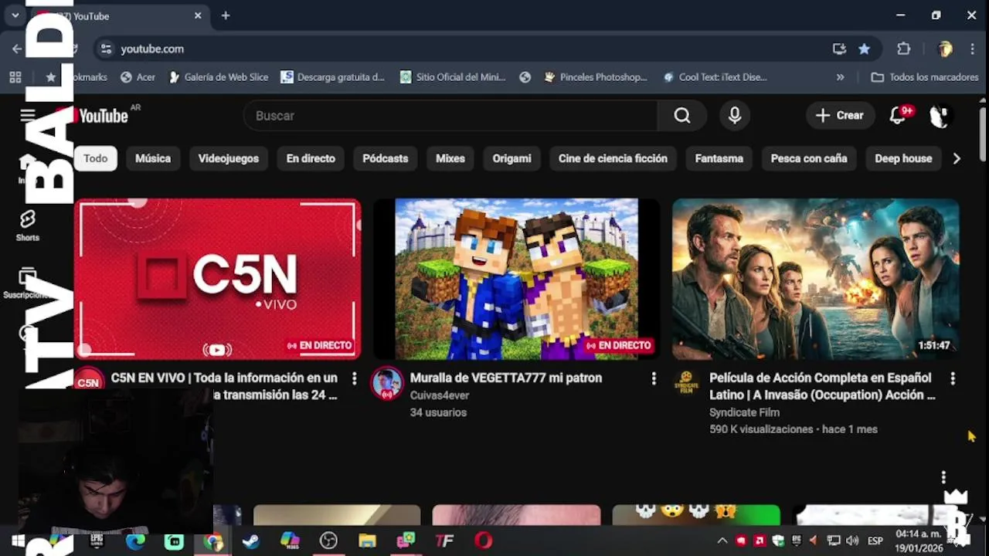Select the Música filter chip

pos(153,158)
